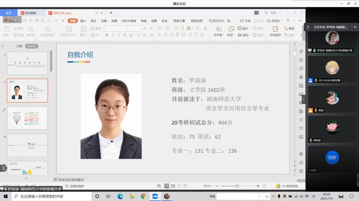Screen dimensions: 359x201
Task: Open the shapes (形状) tool
Action: pos(230,31)
